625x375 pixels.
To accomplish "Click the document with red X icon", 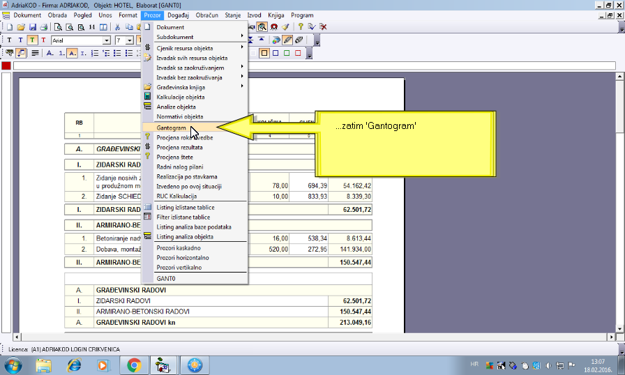I will tap(323, 27).
